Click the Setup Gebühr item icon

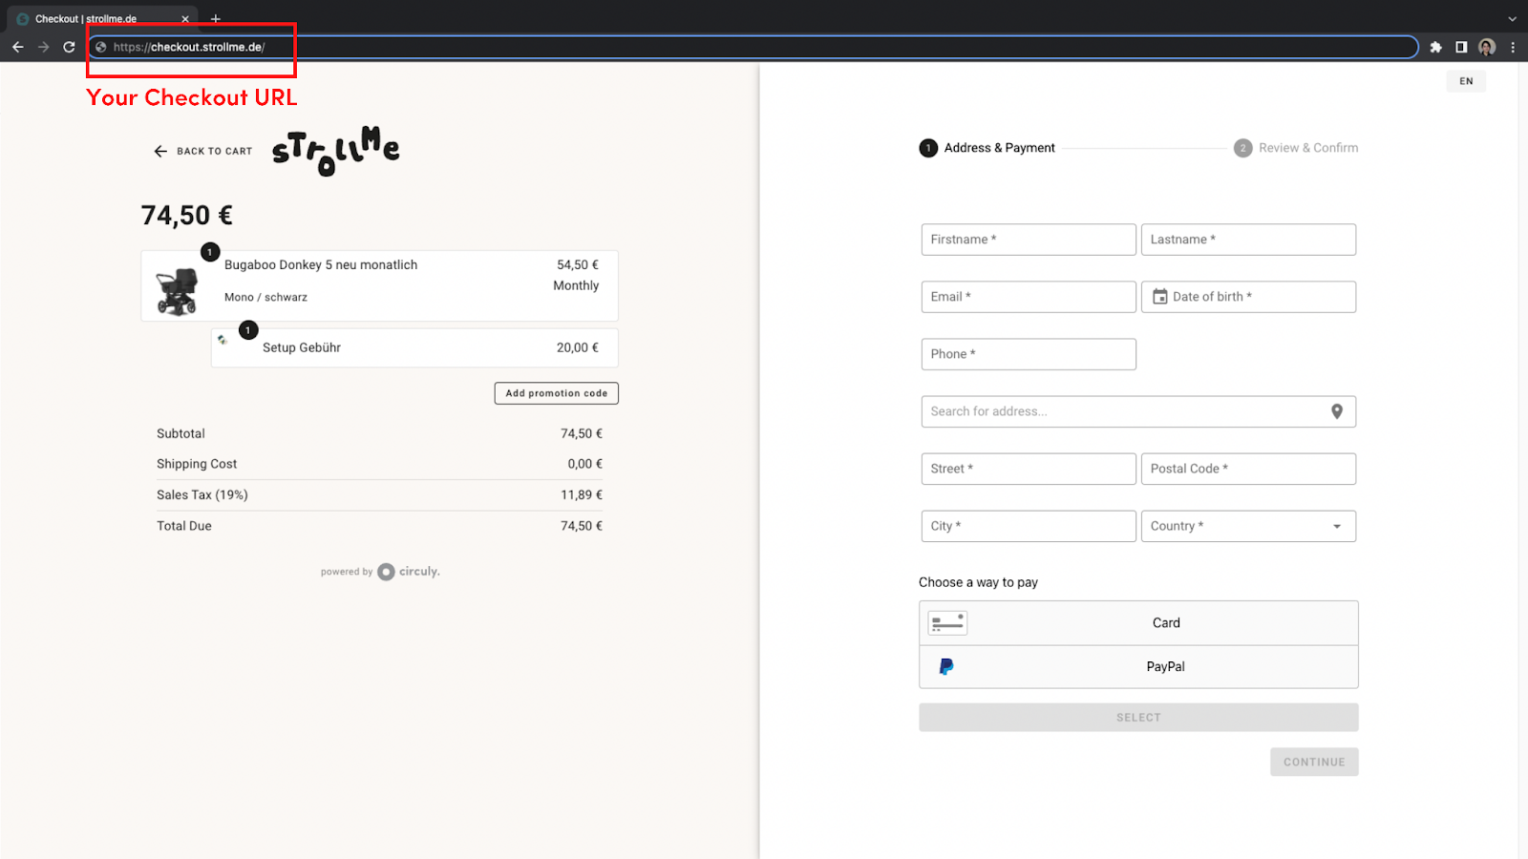(223, 340)
